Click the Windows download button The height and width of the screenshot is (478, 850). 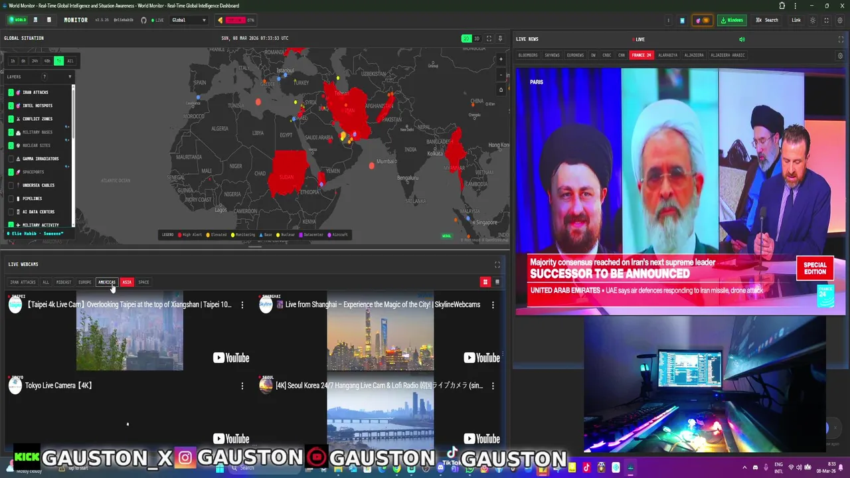(x=732, y=20)
